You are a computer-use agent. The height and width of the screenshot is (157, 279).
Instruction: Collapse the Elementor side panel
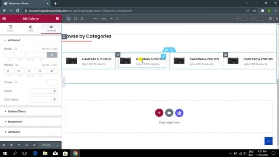click(63, 82)
